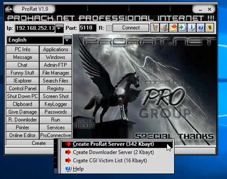The width and height of the screenshot is (227, 179).
Task: Click the horse logo in title bar
Action: [9, 9]
